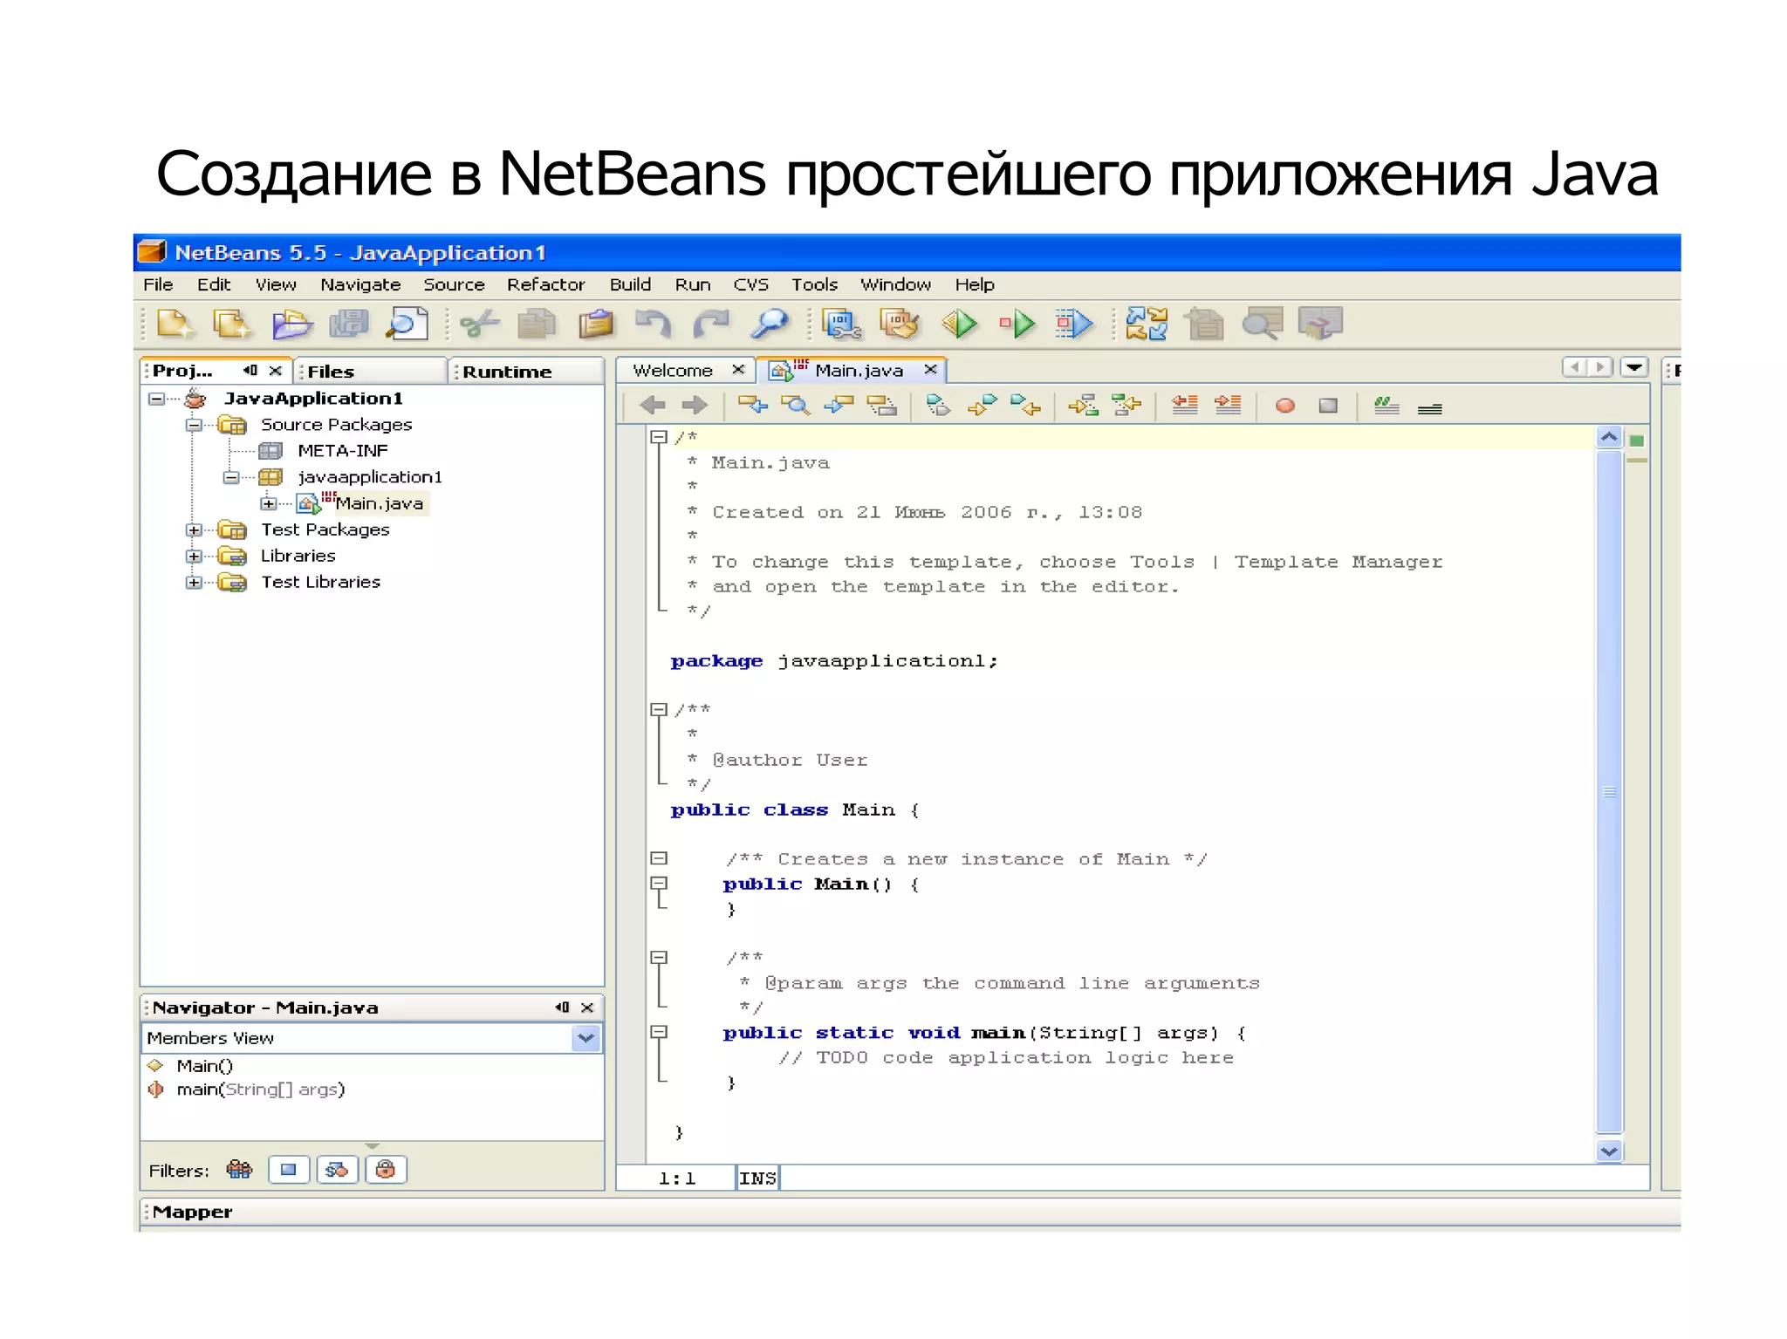Image resolution: width=1787 pixels, height=1339 pixels.
Task: Open the Members View dropdown
Action: click(x=585, y=1038)
